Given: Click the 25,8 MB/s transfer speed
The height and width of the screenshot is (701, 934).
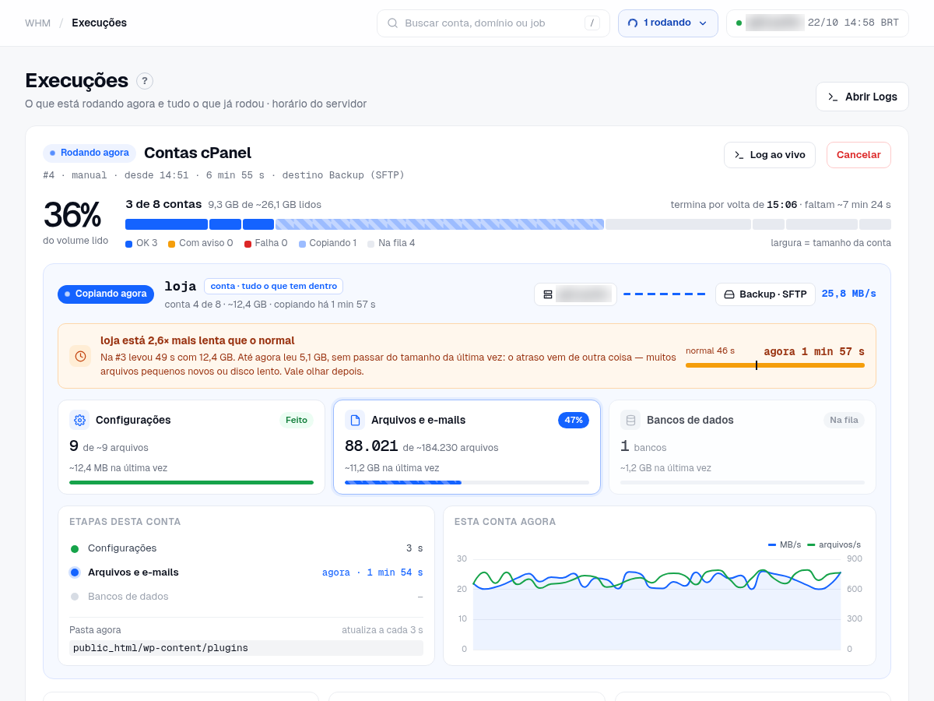Looking at the screenshot, I should [849, 294].
